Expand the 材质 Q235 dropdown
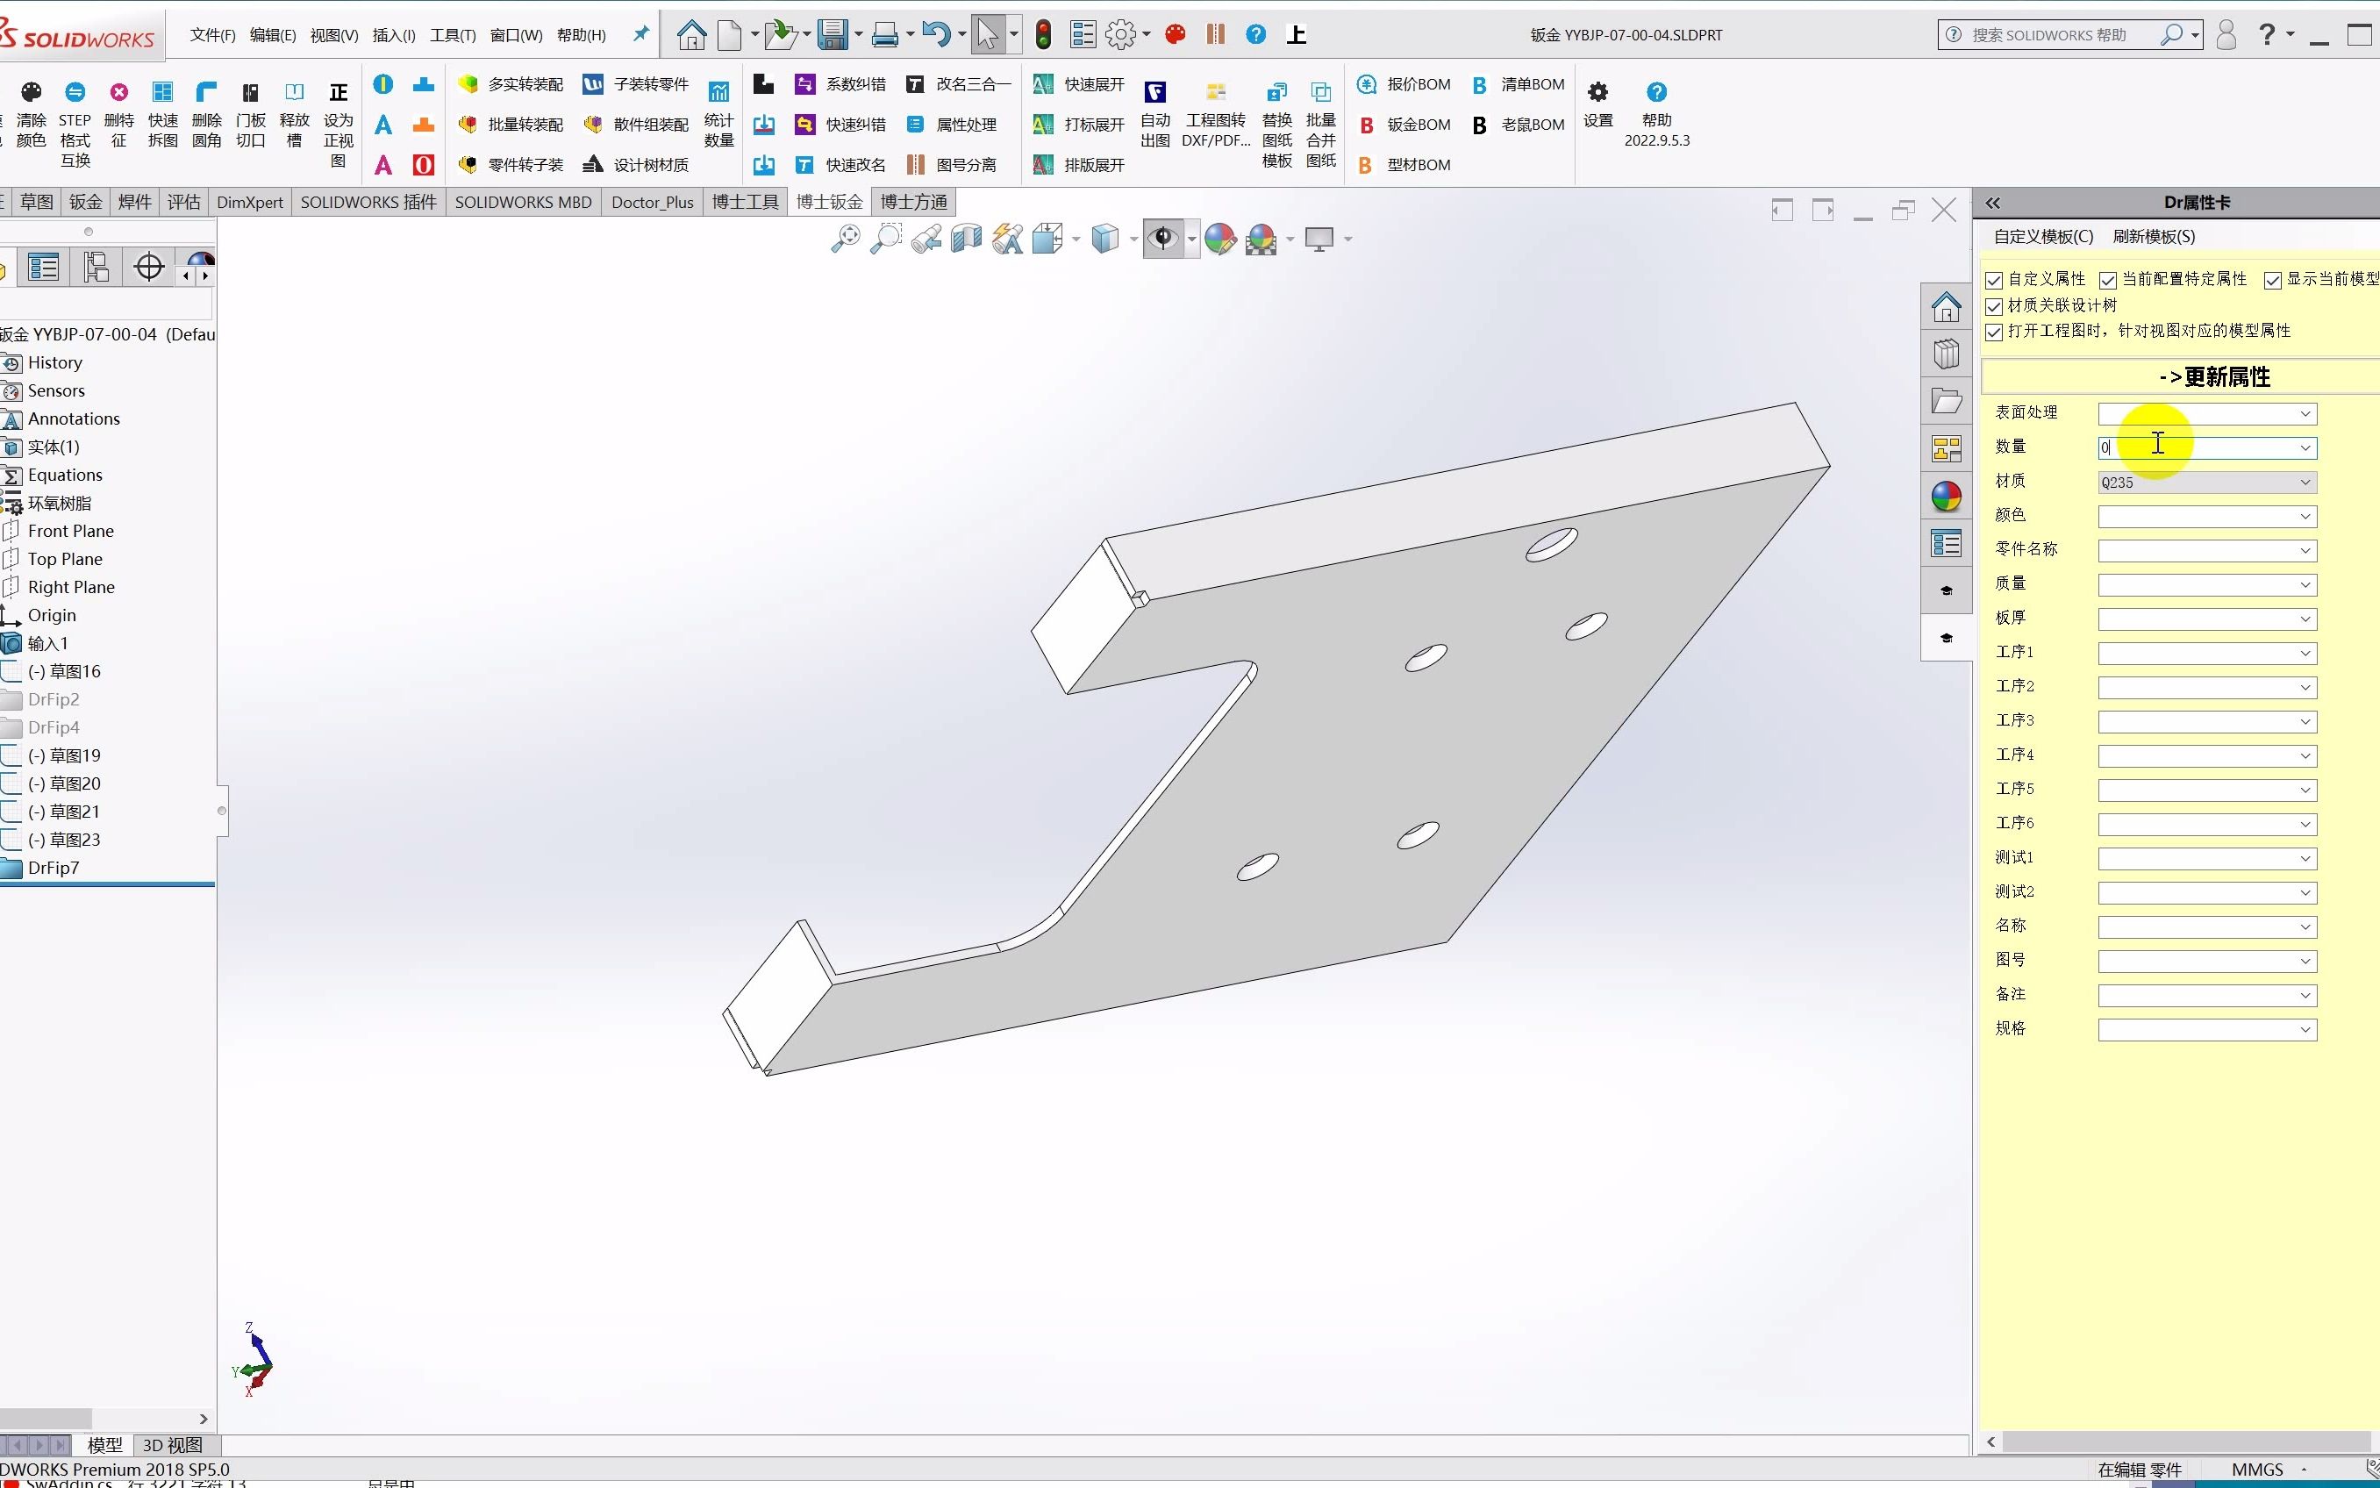This screenshot has height=1488, width=2380. 2305,483
